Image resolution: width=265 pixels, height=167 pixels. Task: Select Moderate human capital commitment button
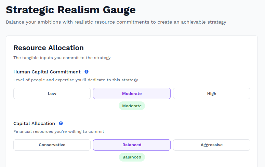[132, 93]
